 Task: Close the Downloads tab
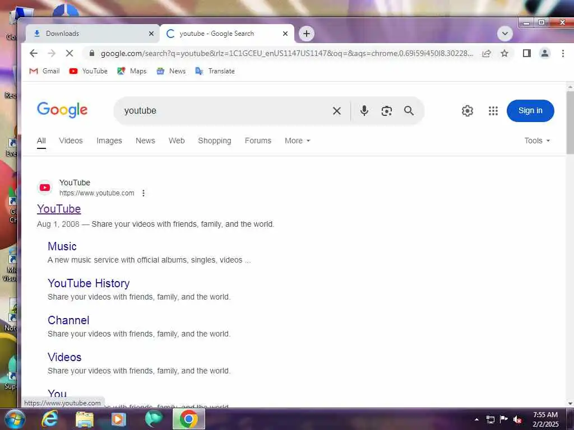(151, 34)
